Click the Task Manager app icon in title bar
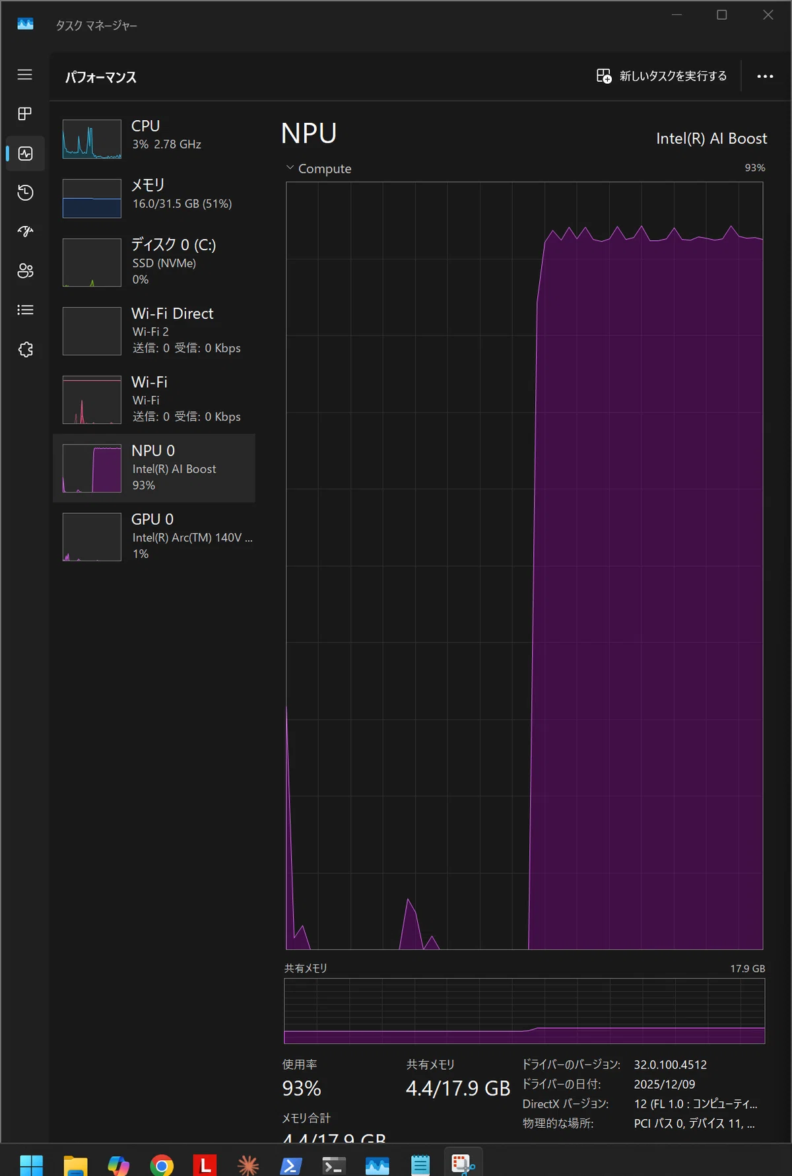The width and height of the screenshot is (792, 1176). pyautogui.click(x=25, y=24)
